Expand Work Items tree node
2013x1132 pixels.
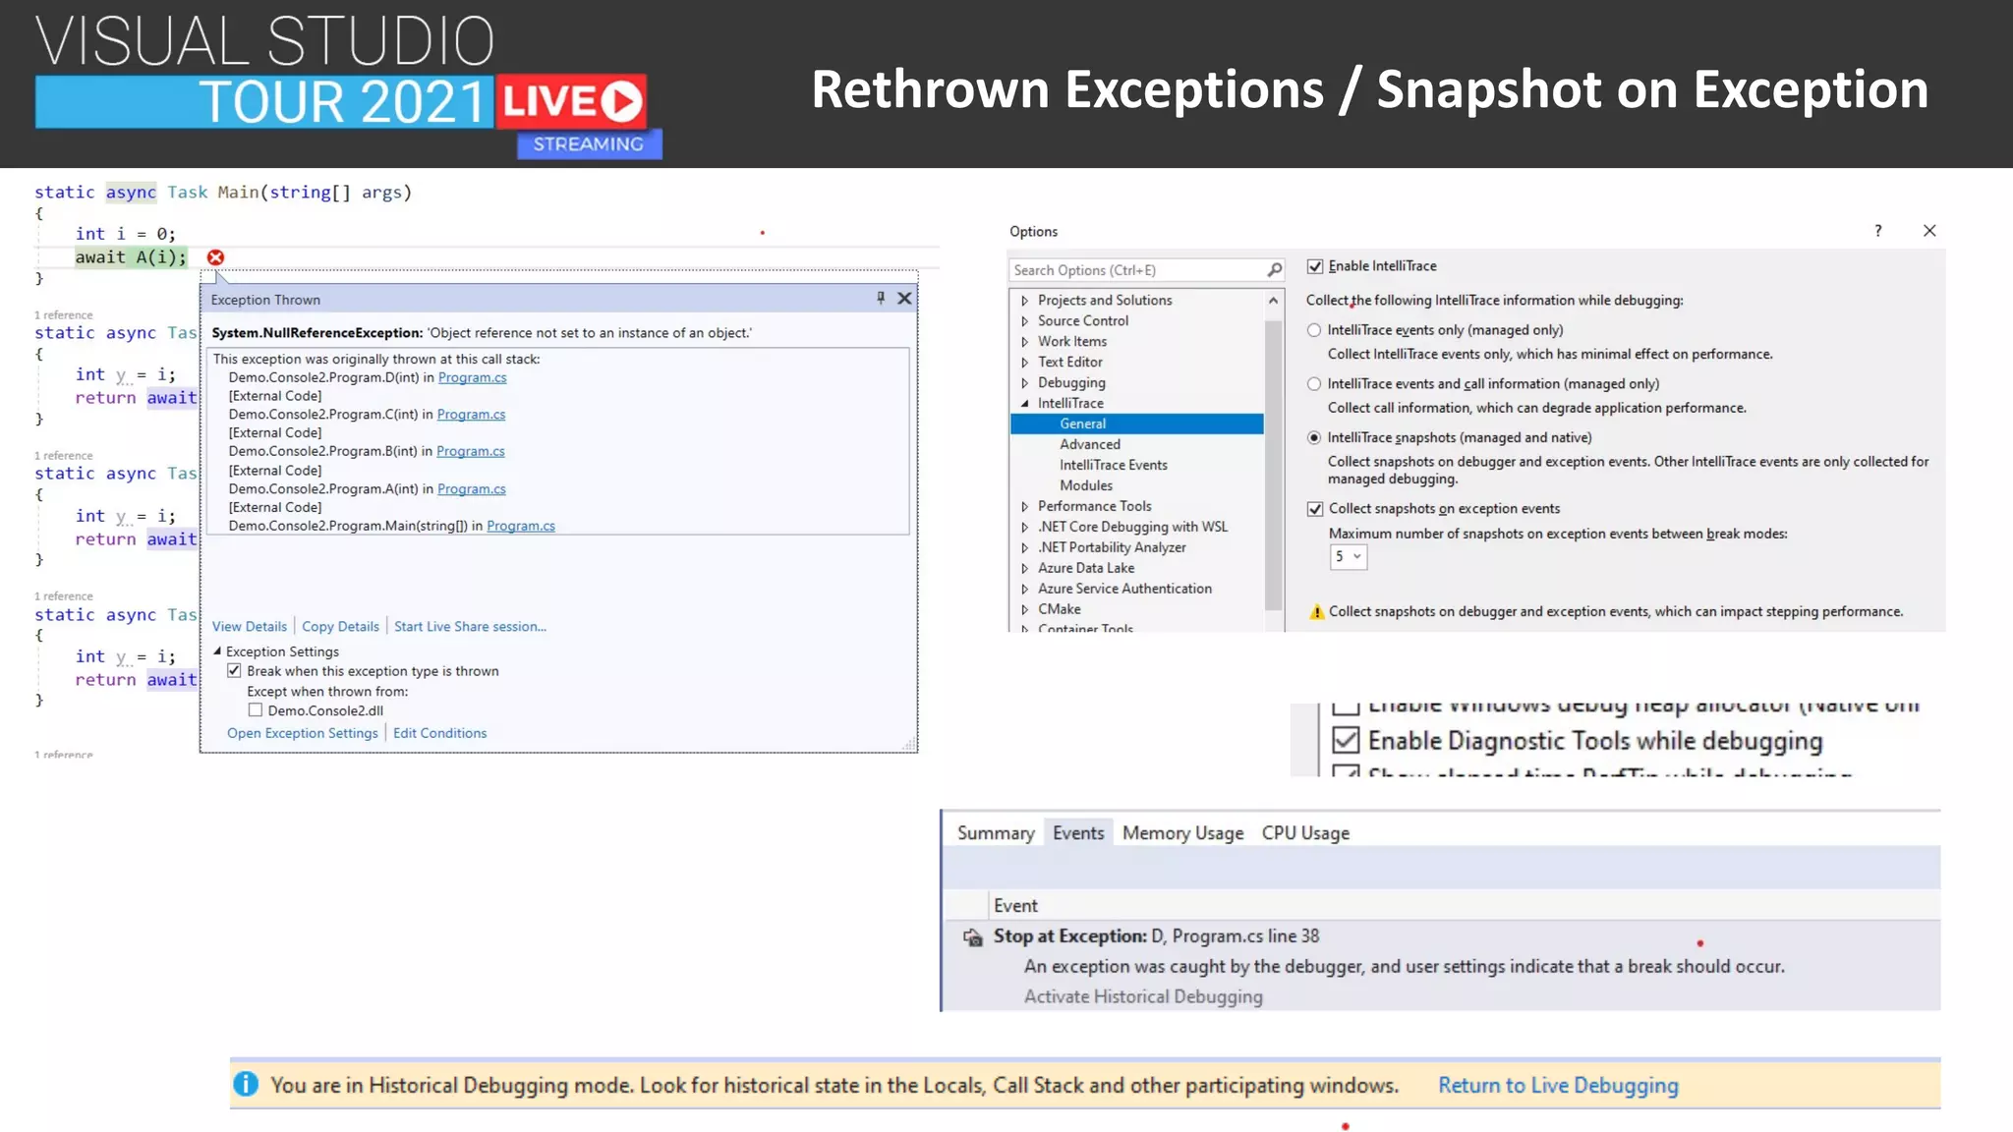click(x=1024, y=342)
